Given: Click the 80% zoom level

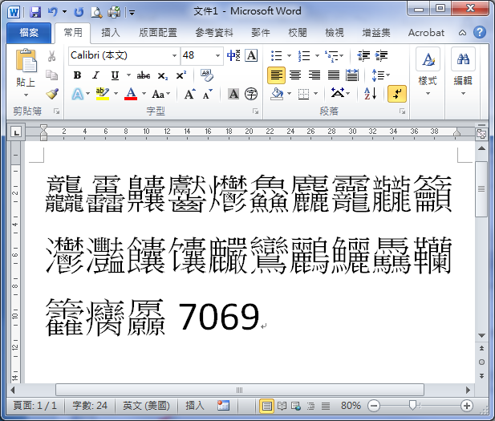Looking at the screenshot, I should [x=351, y=406].
